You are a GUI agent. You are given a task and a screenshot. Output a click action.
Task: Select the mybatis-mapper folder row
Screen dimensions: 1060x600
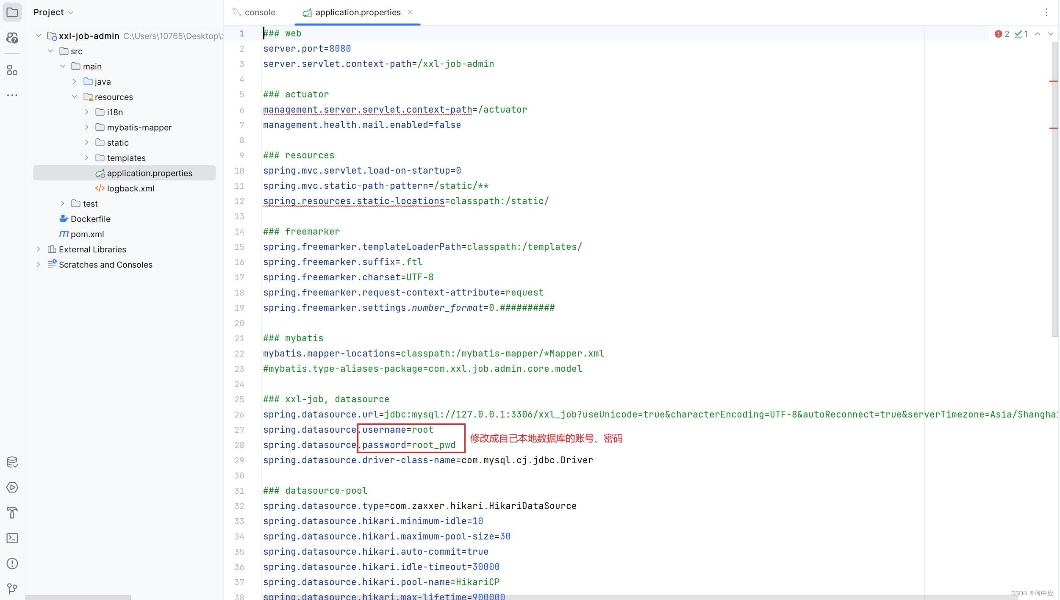pyautogui.click(x=124, y=127)
